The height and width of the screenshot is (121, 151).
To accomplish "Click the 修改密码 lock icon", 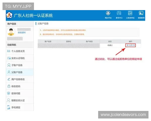I will coord(9,86).
